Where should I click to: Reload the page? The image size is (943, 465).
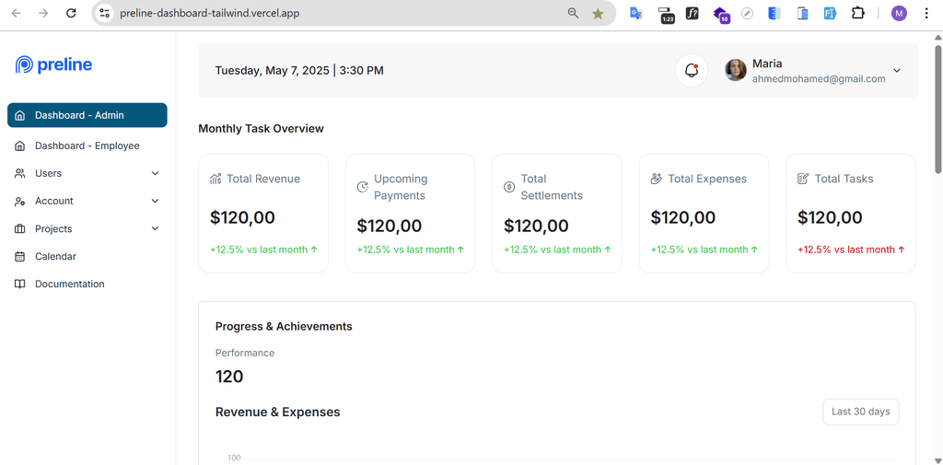[x=71, y=13]
